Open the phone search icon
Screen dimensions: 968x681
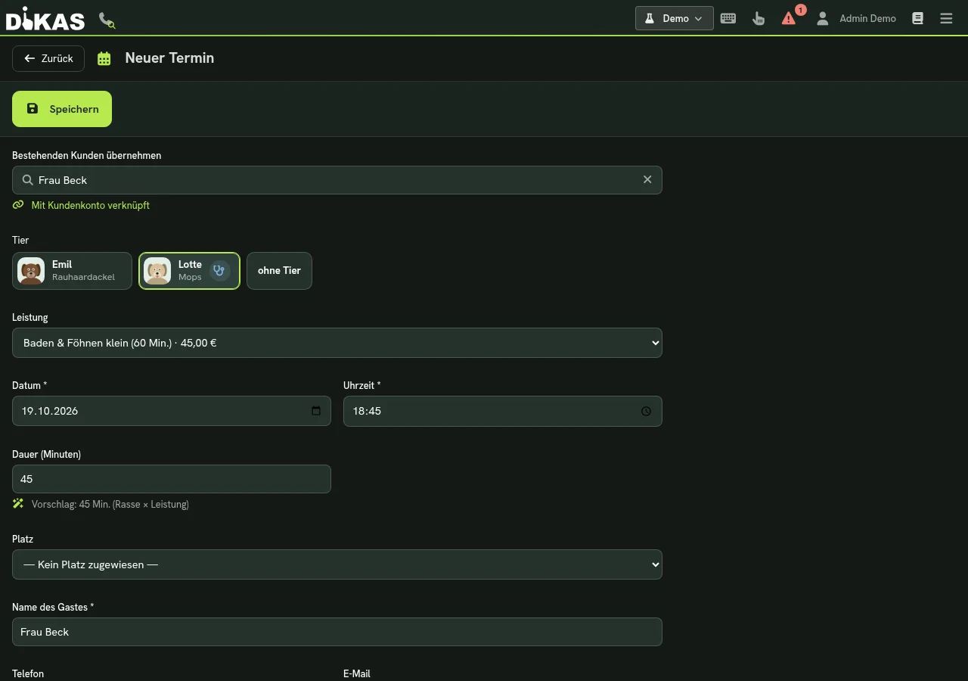click(107, 20)
